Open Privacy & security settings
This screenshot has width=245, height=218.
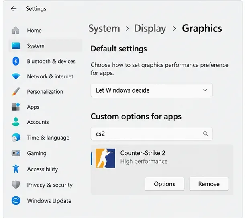[45, 185]
